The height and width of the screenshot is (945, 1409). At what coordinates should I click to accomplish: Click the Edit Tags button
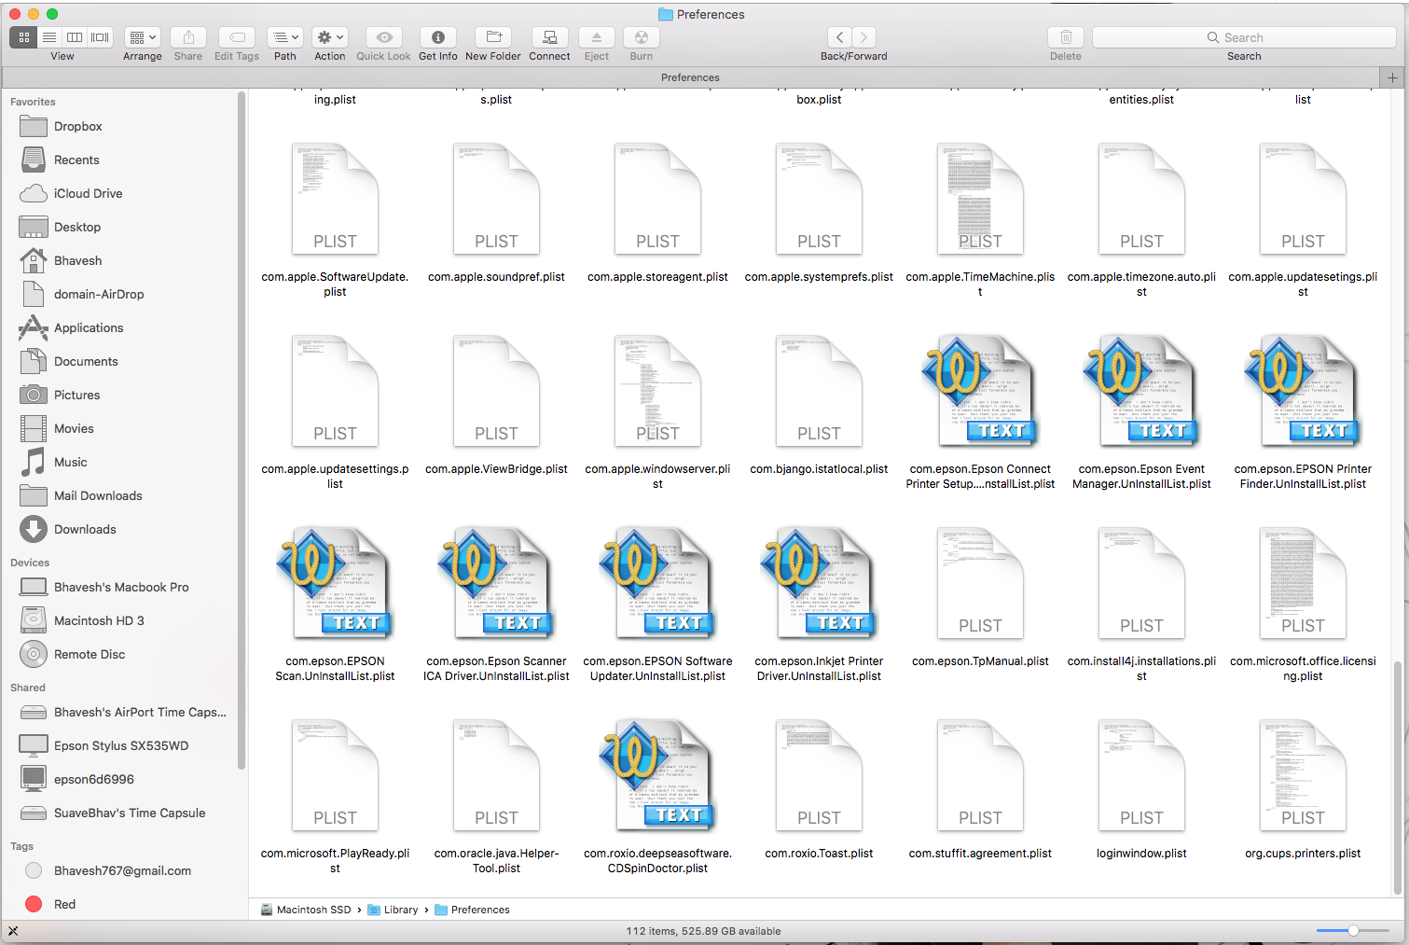pyautogui.click(x=237, y=37)
